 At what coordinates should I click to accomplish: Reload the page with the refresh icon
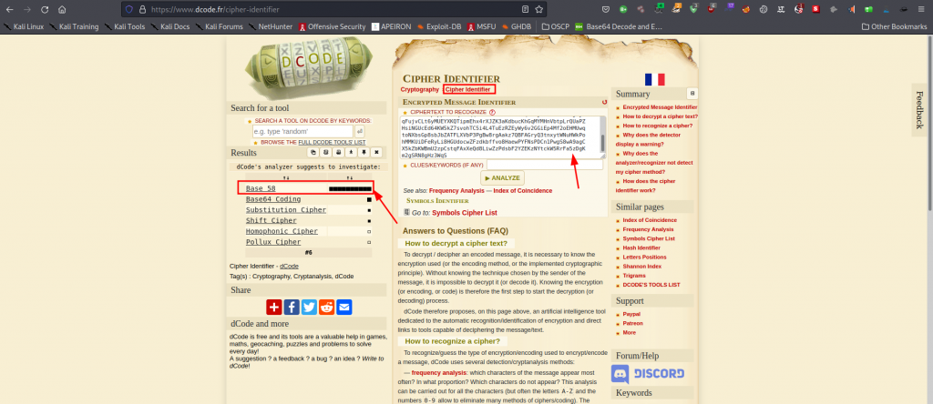tap(45, 9)
